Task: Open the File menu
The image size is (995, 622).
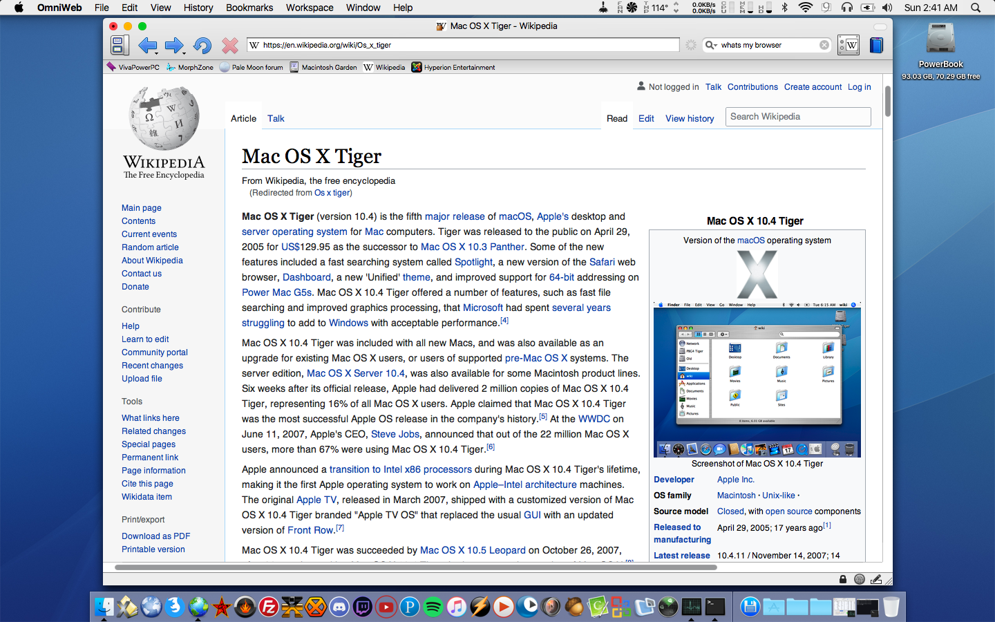Action: click(x=102, y=8)
